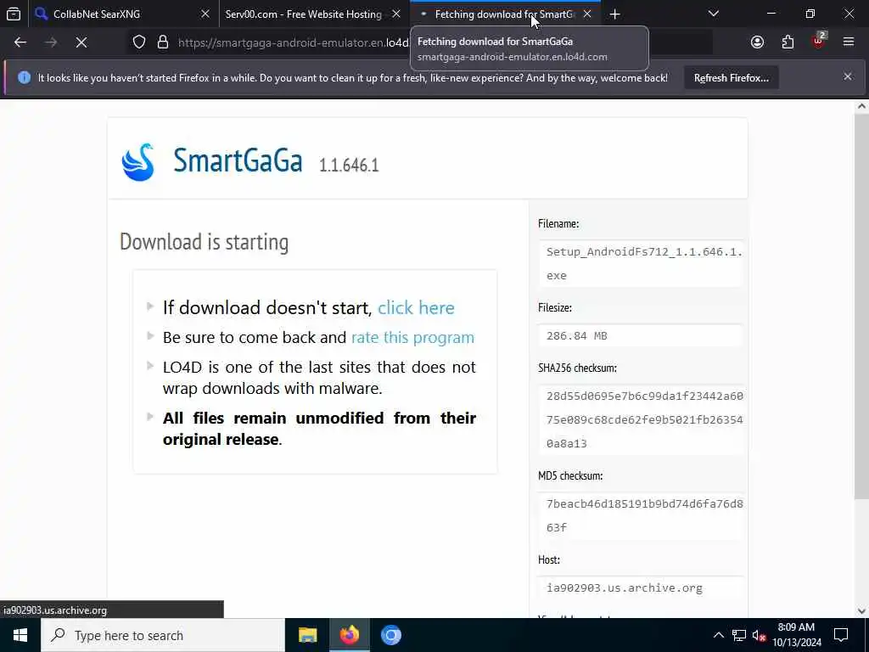Open the uBlock Origin extension icon

(819, 41)
